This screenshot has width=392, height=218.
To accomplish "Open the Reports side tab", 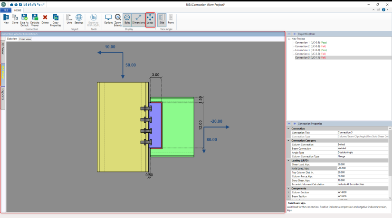I will [3, 94].
